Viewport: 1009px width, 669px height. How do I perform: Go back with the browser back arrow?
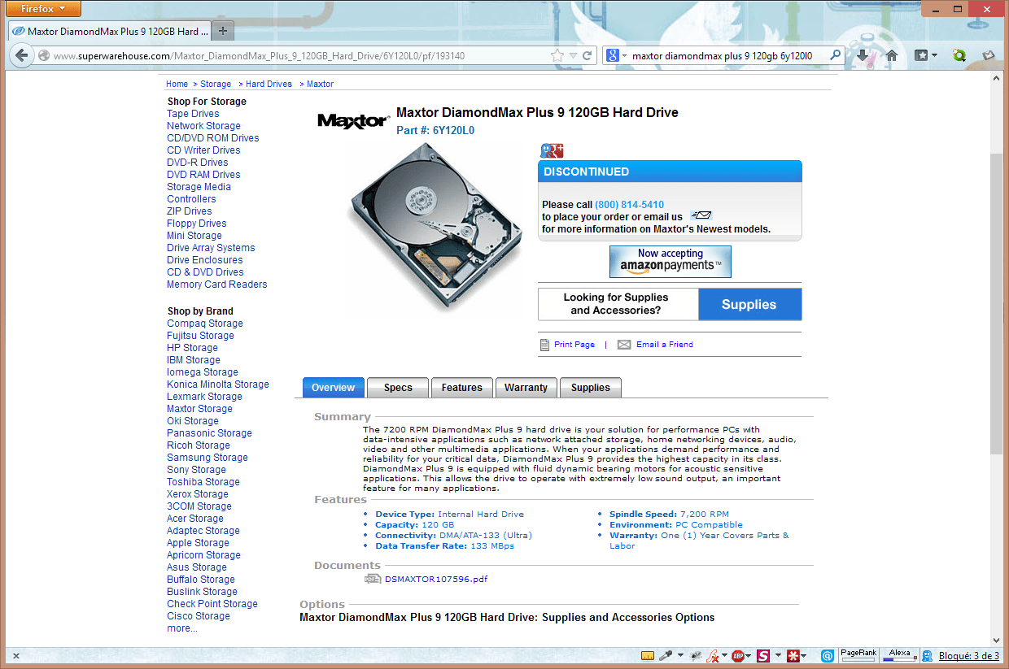(22, 55)
